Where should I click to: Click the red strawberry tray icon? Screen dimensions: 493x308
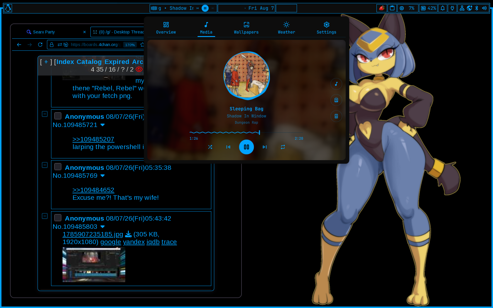382,8
